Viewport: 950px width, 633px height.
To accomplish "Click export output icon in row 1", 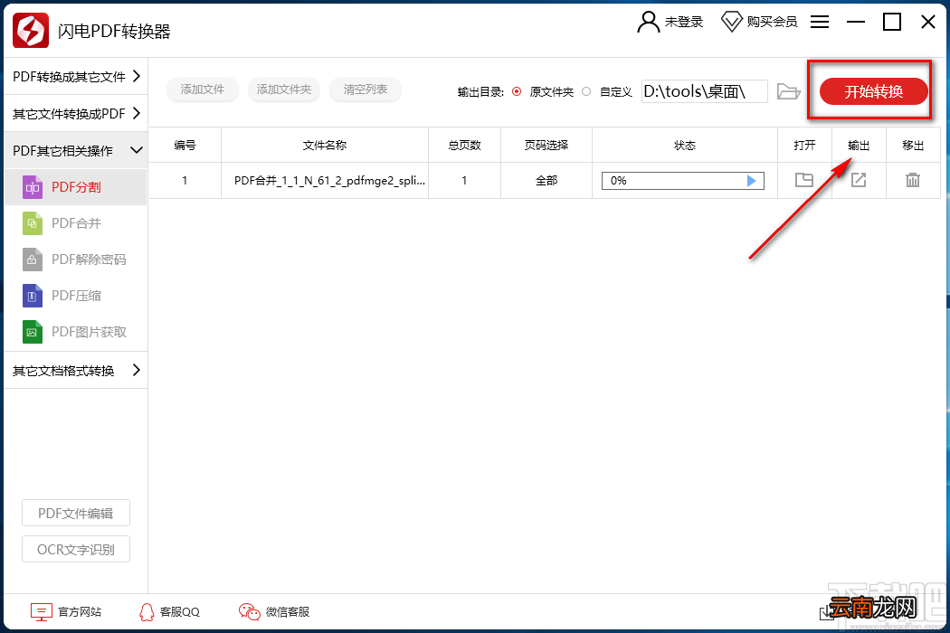I will tap(859, 180).
